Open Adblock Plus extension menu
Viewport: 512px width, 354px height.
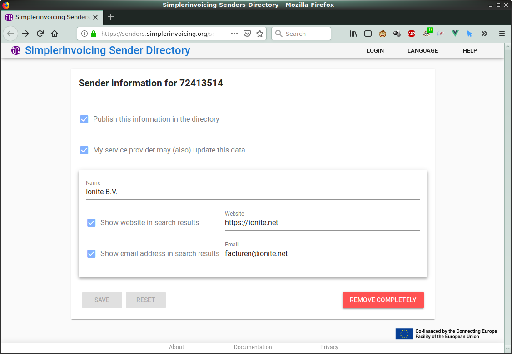[412, 34]
